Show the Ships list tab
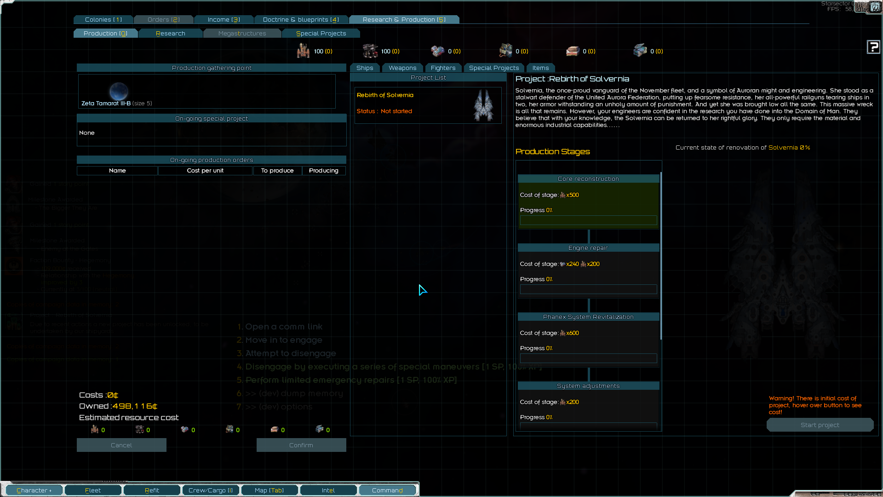The width and height of the screenshot is (883, 497). point(365,68)
